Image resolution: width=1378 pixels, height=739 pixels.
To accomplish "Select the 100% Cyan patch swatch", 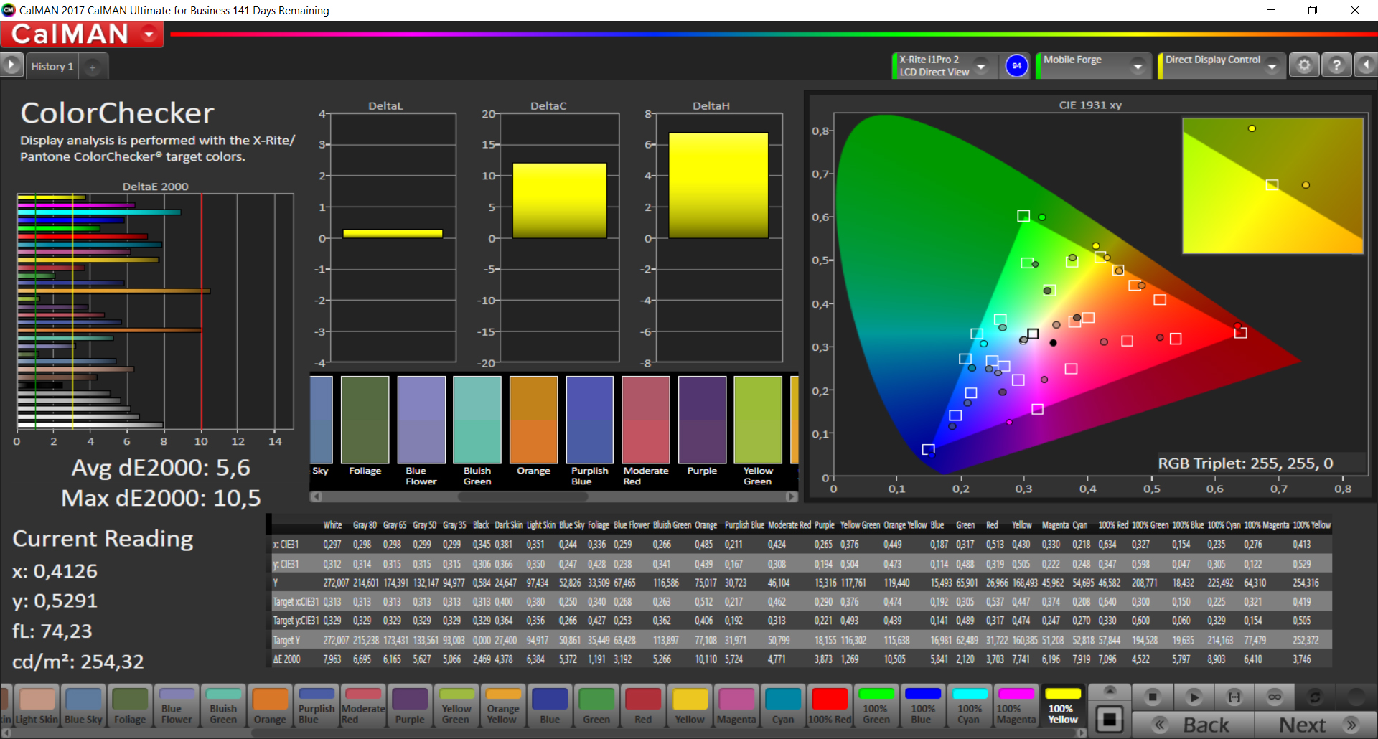I will click(969, 705).
